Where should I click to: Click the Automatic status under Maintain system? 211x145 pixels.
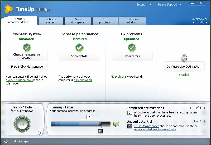click(27, 39)
